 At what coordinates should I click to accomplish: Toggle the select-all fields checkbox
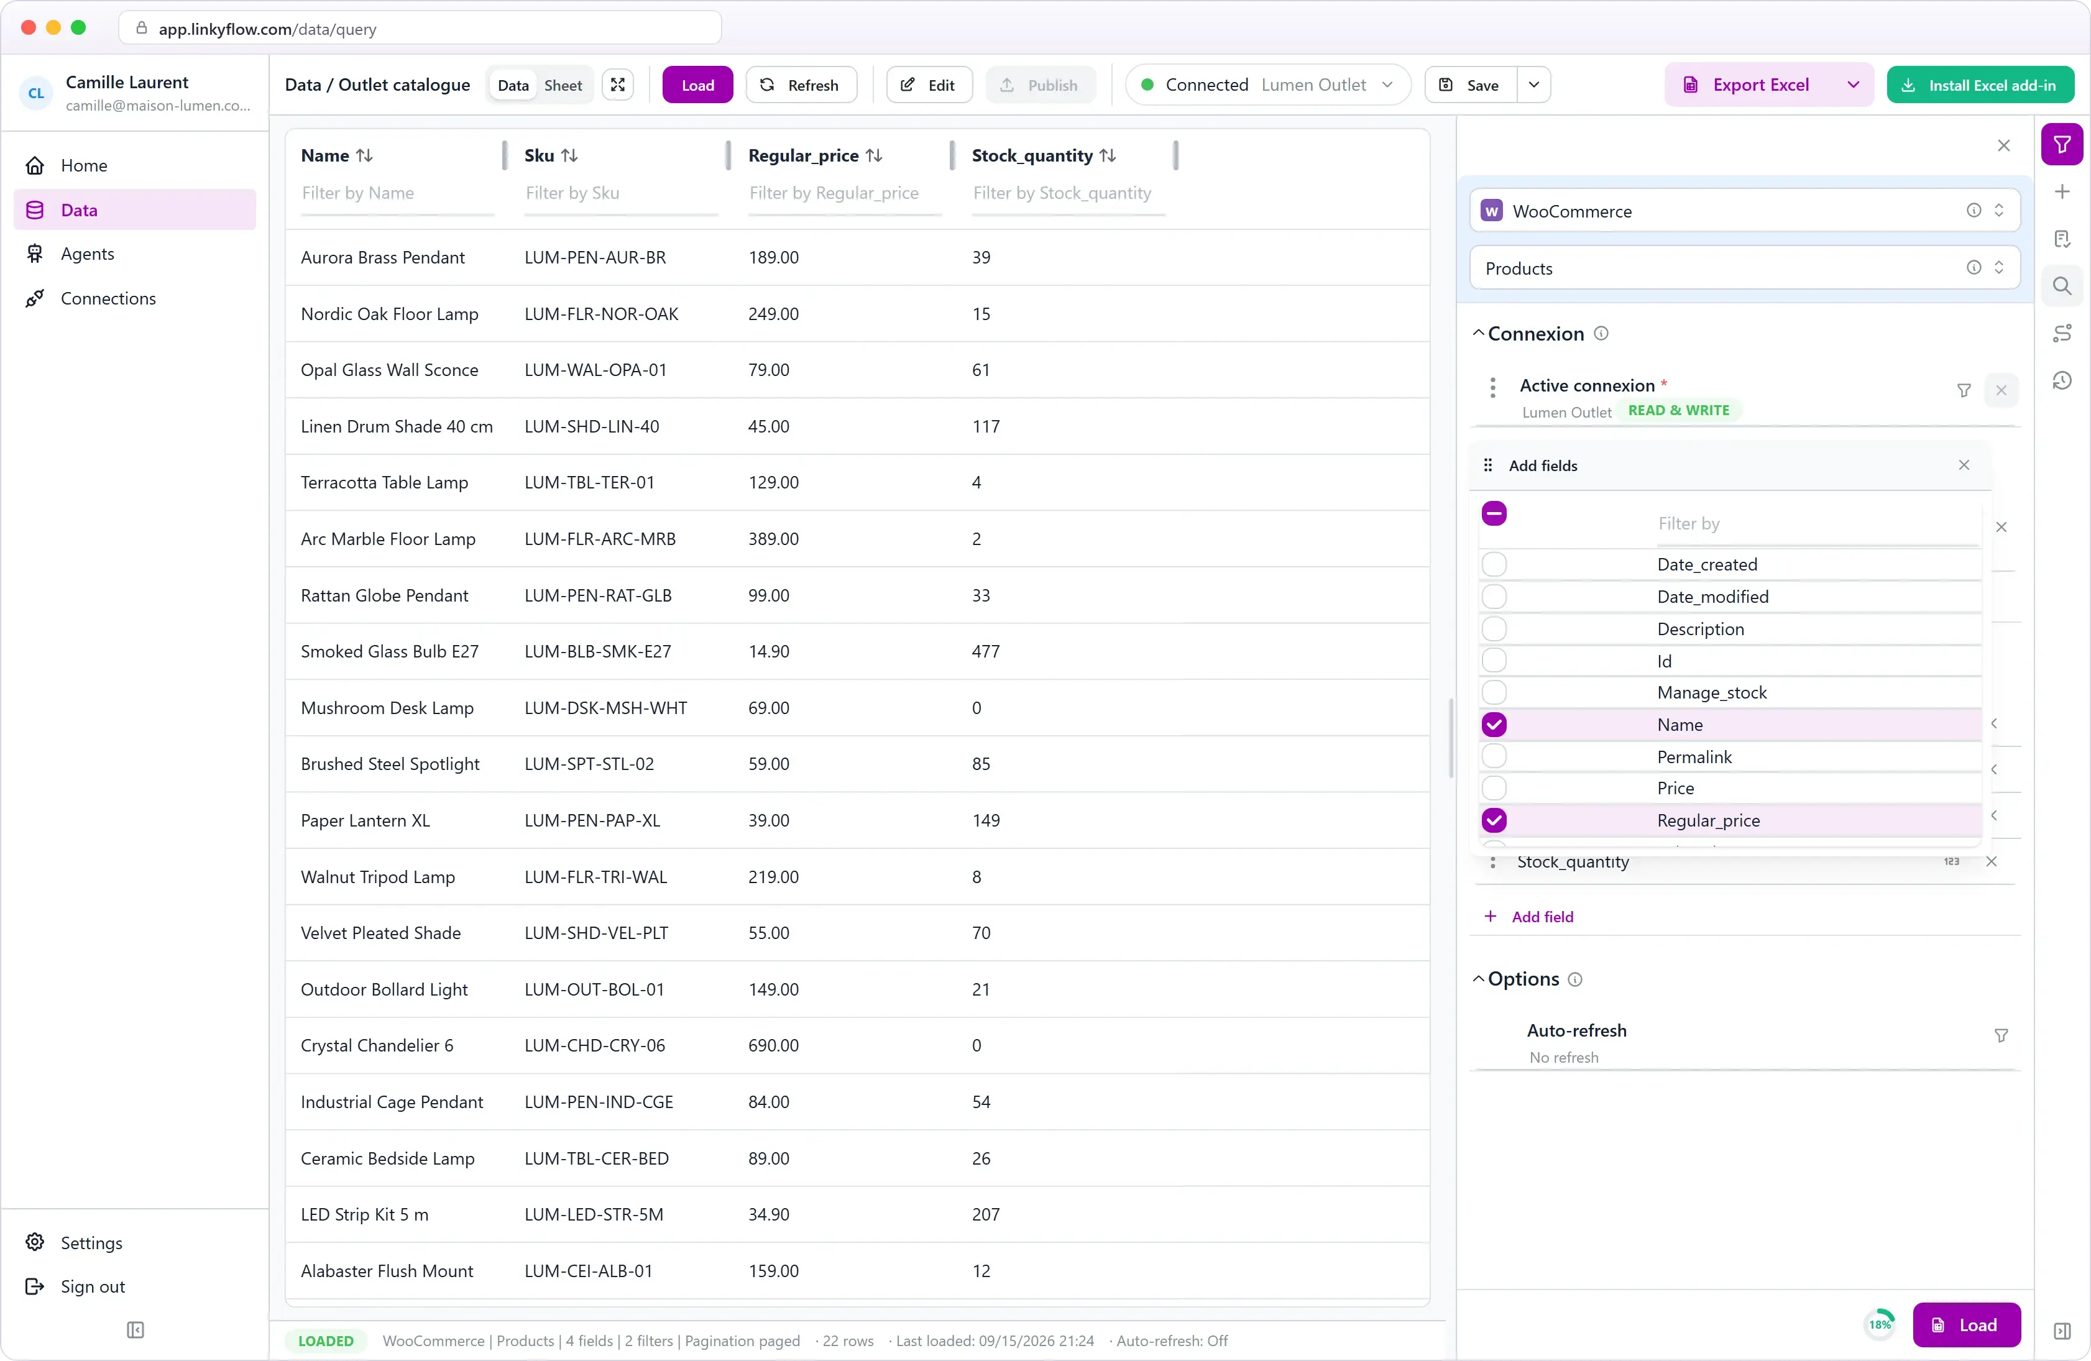[1494, 513]
